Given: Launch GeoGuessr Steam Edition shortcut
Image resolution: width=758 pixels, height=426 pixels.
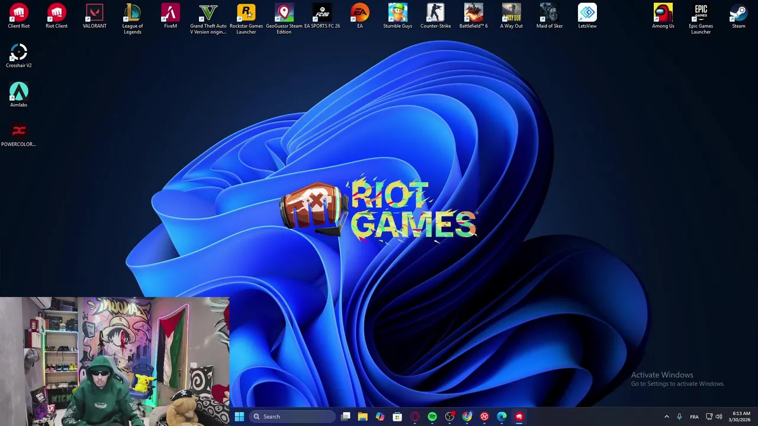Looking at the screenshot, I should point(284,19).
